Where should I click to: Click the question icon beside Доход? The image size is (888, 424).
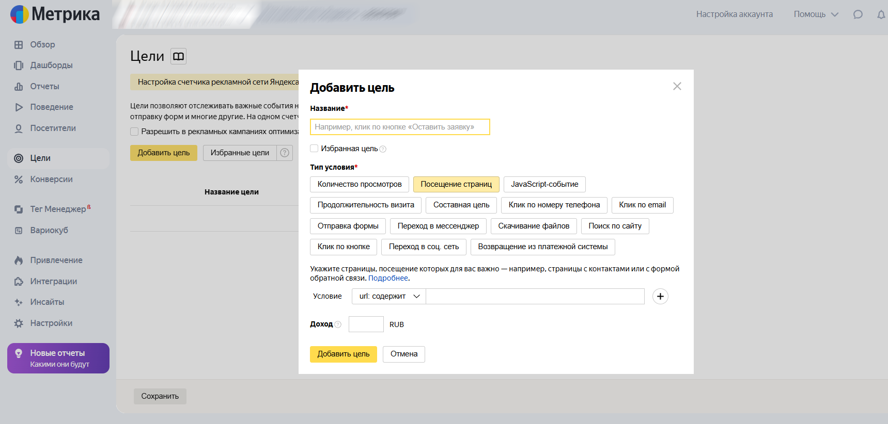click(x=338, y=324)
